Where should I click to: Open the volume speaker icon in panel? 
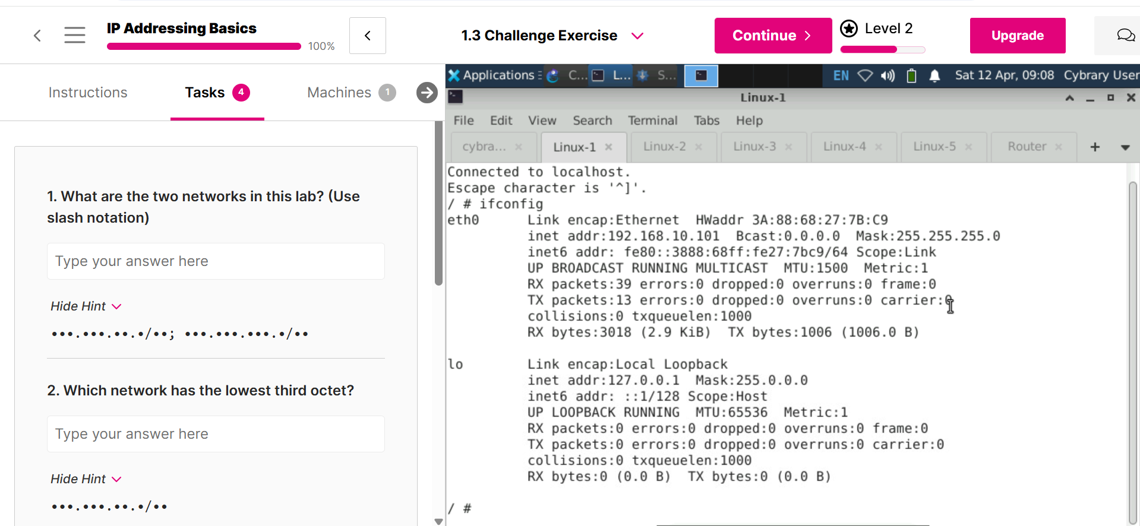(x=888, y=75)
